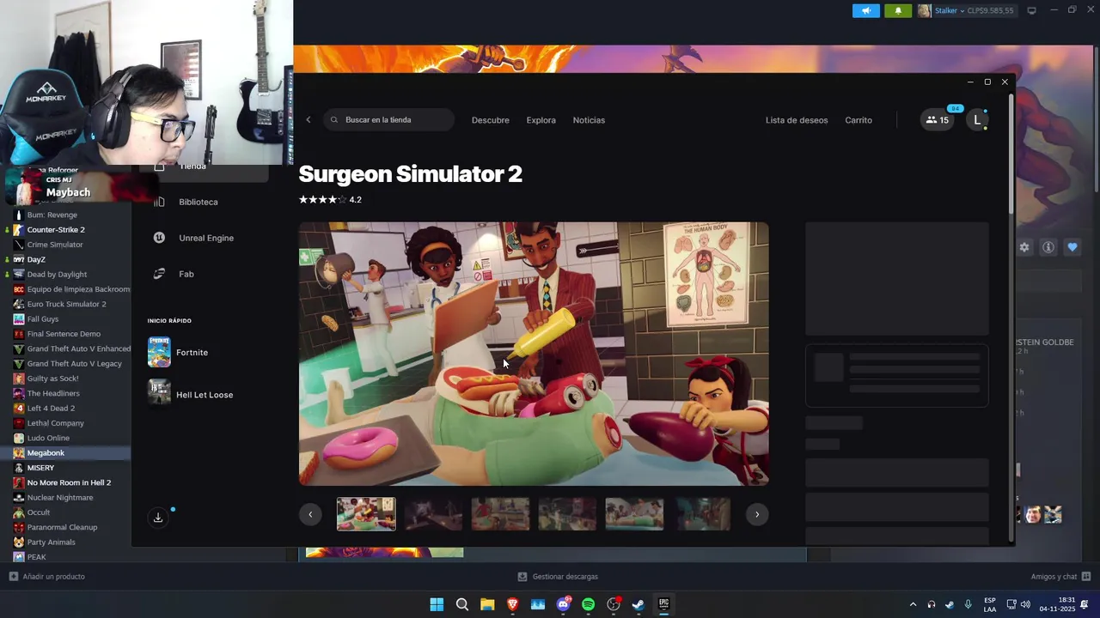This screenshot has height=618, width=1100.
Task: Open Epic friends list showing 15
Action: (x=938, y=120)
